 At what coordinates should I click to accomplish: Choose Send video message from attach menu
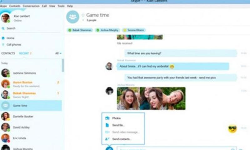point(123,132)
